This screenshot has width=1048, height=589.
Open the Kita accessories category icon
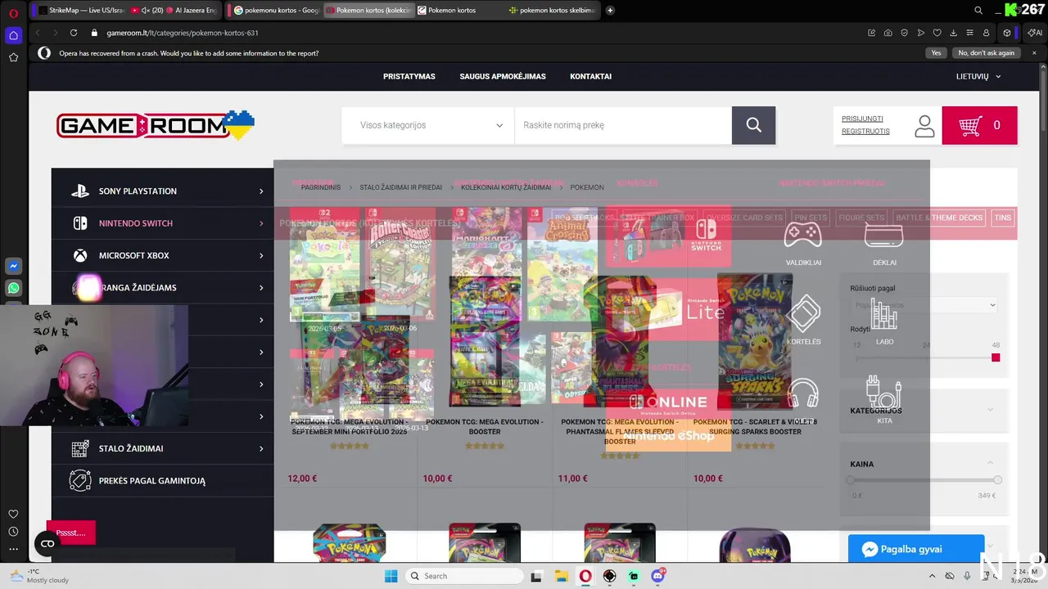click(x=884, y=399)
